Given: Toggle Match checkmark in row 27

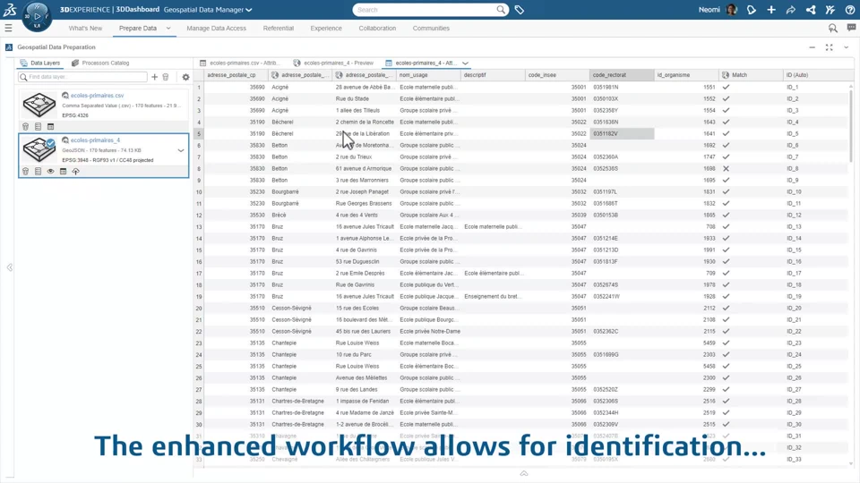Looking at the screenshot, I should (x=726, y=389).
